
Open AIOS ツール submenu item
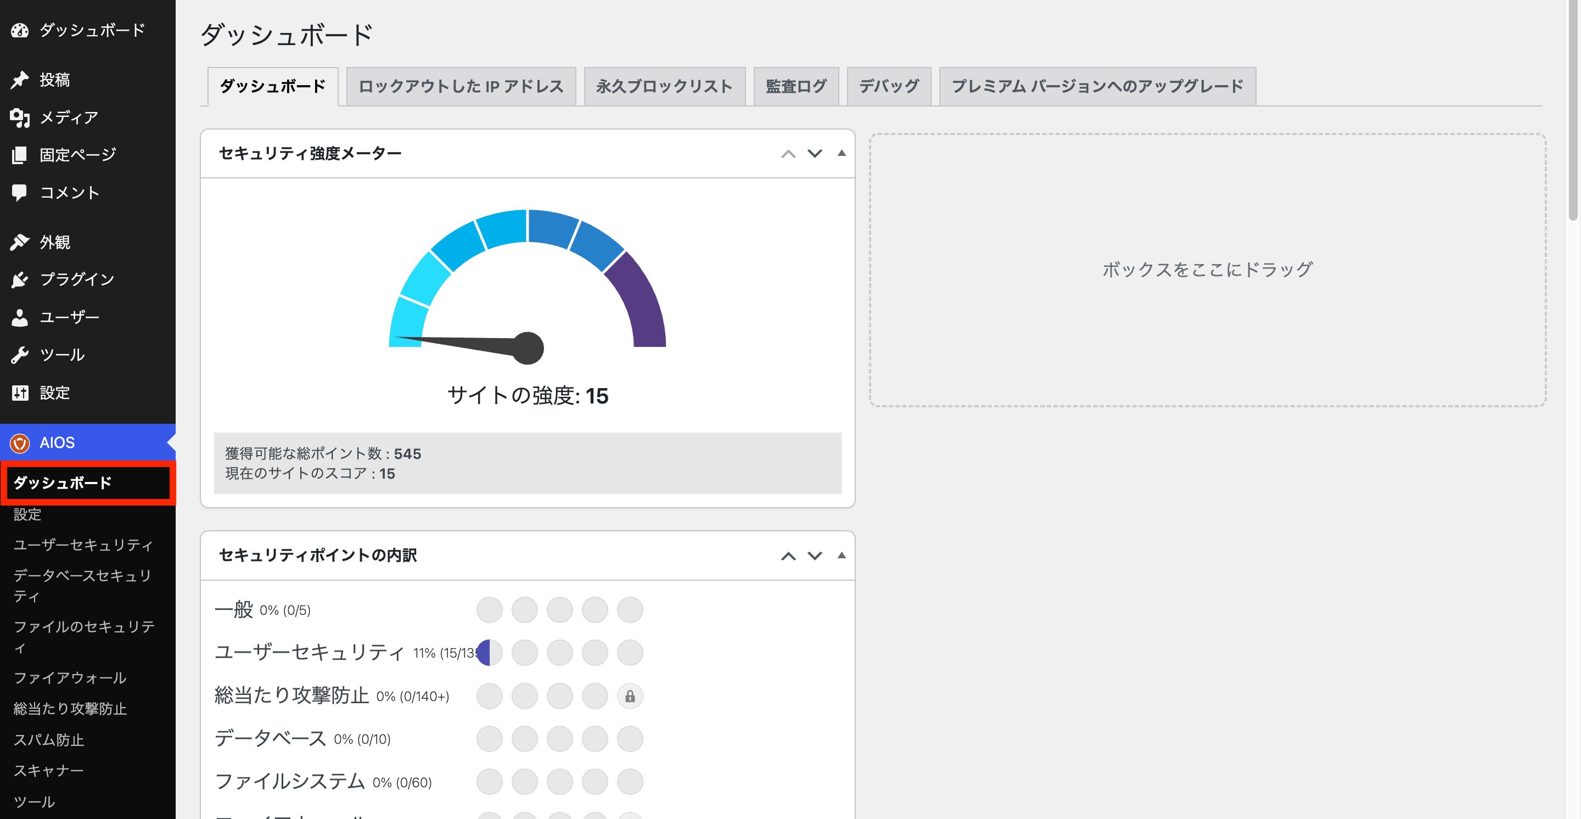(x=35, y=802)
